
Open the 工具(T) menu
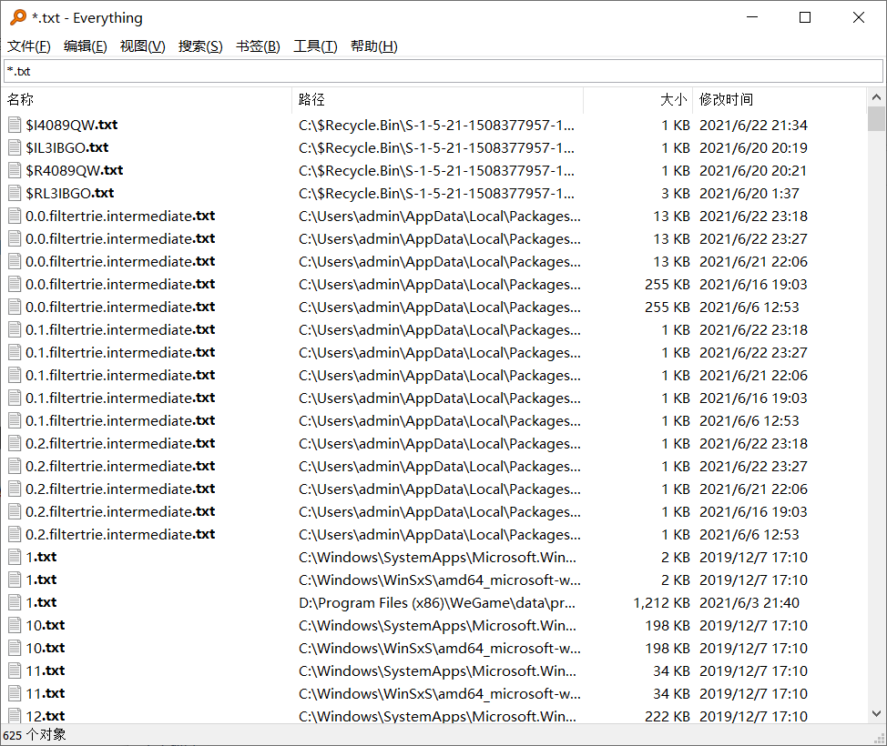[315, 46]
